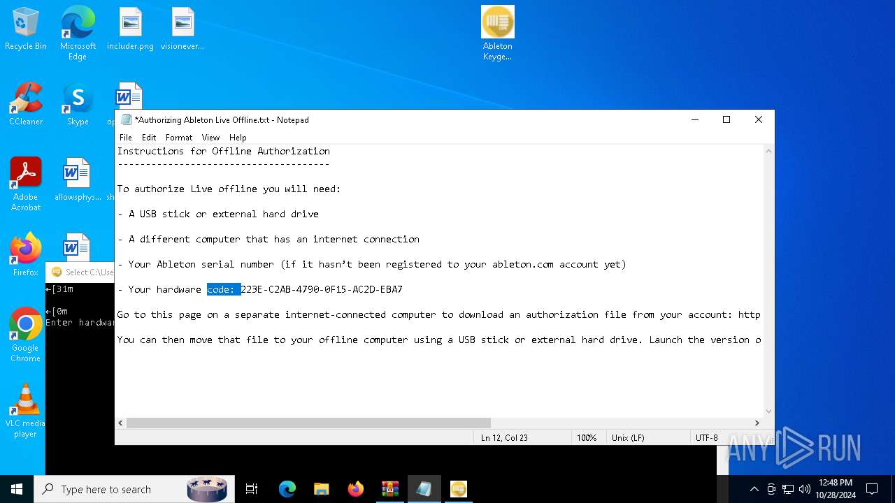895x503 pixels.
Task: Click the UTF-8 encoding status entry
Action: [x=706, y=438]
